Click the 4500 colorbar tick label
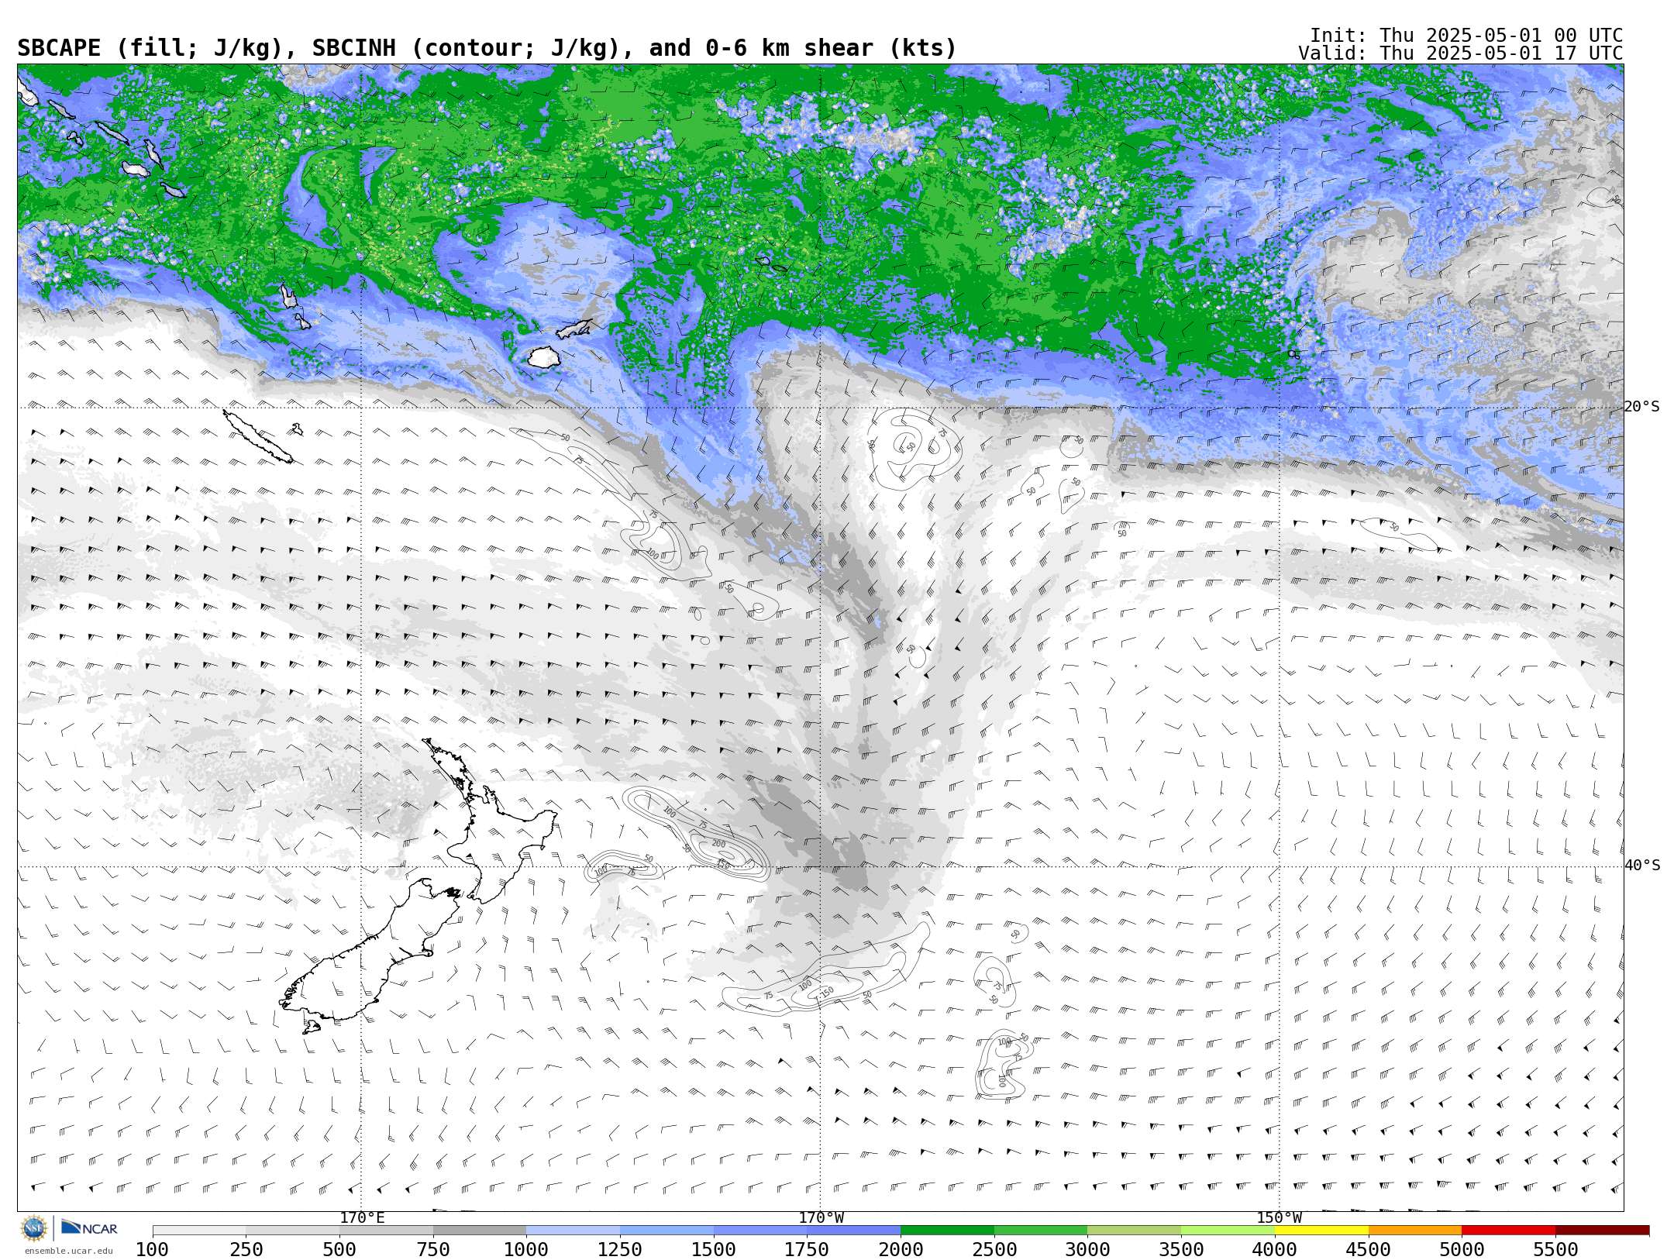1674x1260 pixels. pos(1369,1250)
